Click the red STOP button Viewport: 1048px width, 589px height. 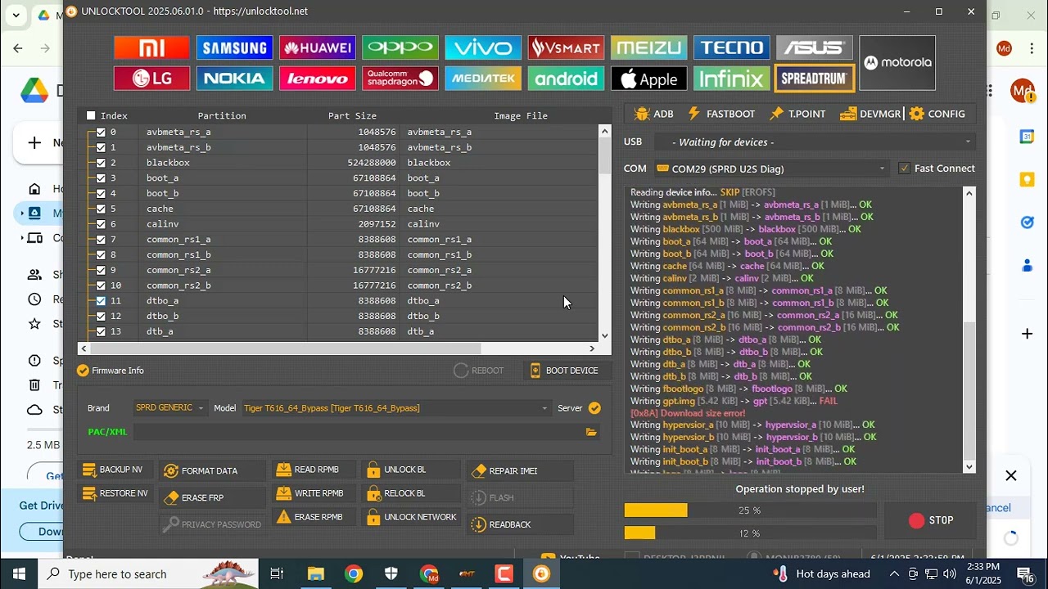coord(931,520)
